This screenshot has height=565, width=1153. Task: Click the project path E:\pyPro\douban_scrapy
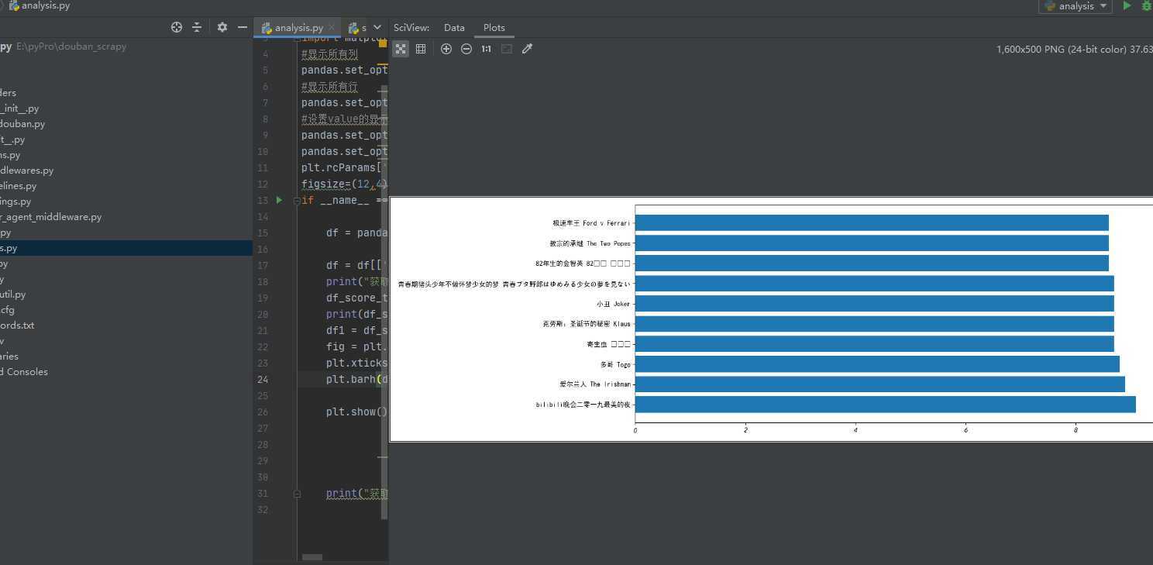(71, 47)
